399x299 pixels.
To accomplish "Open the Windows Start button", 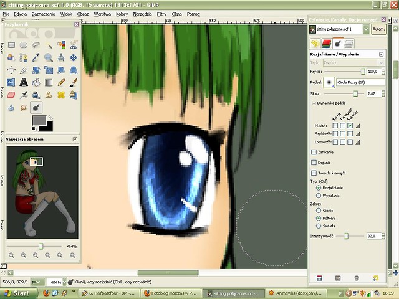I will pos(19,293).
